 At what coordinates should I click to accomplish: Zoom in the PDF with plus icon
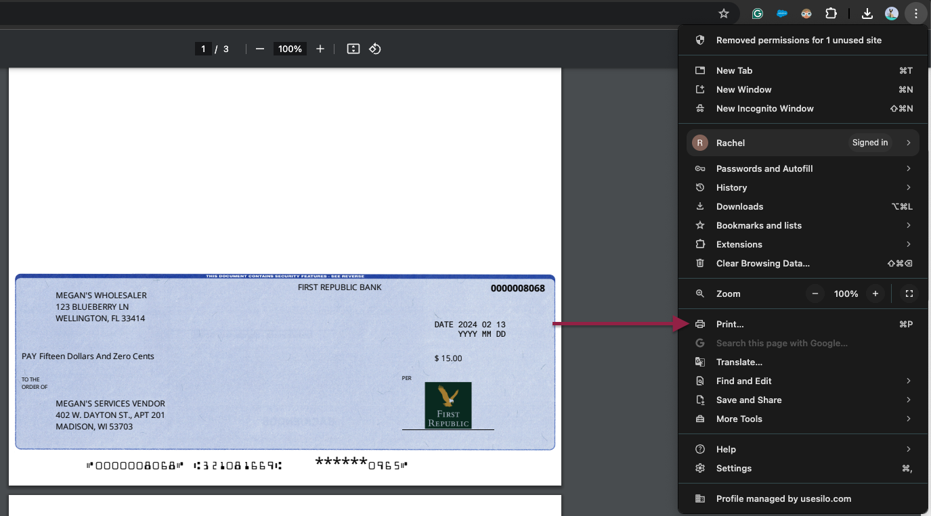(320, 49)
